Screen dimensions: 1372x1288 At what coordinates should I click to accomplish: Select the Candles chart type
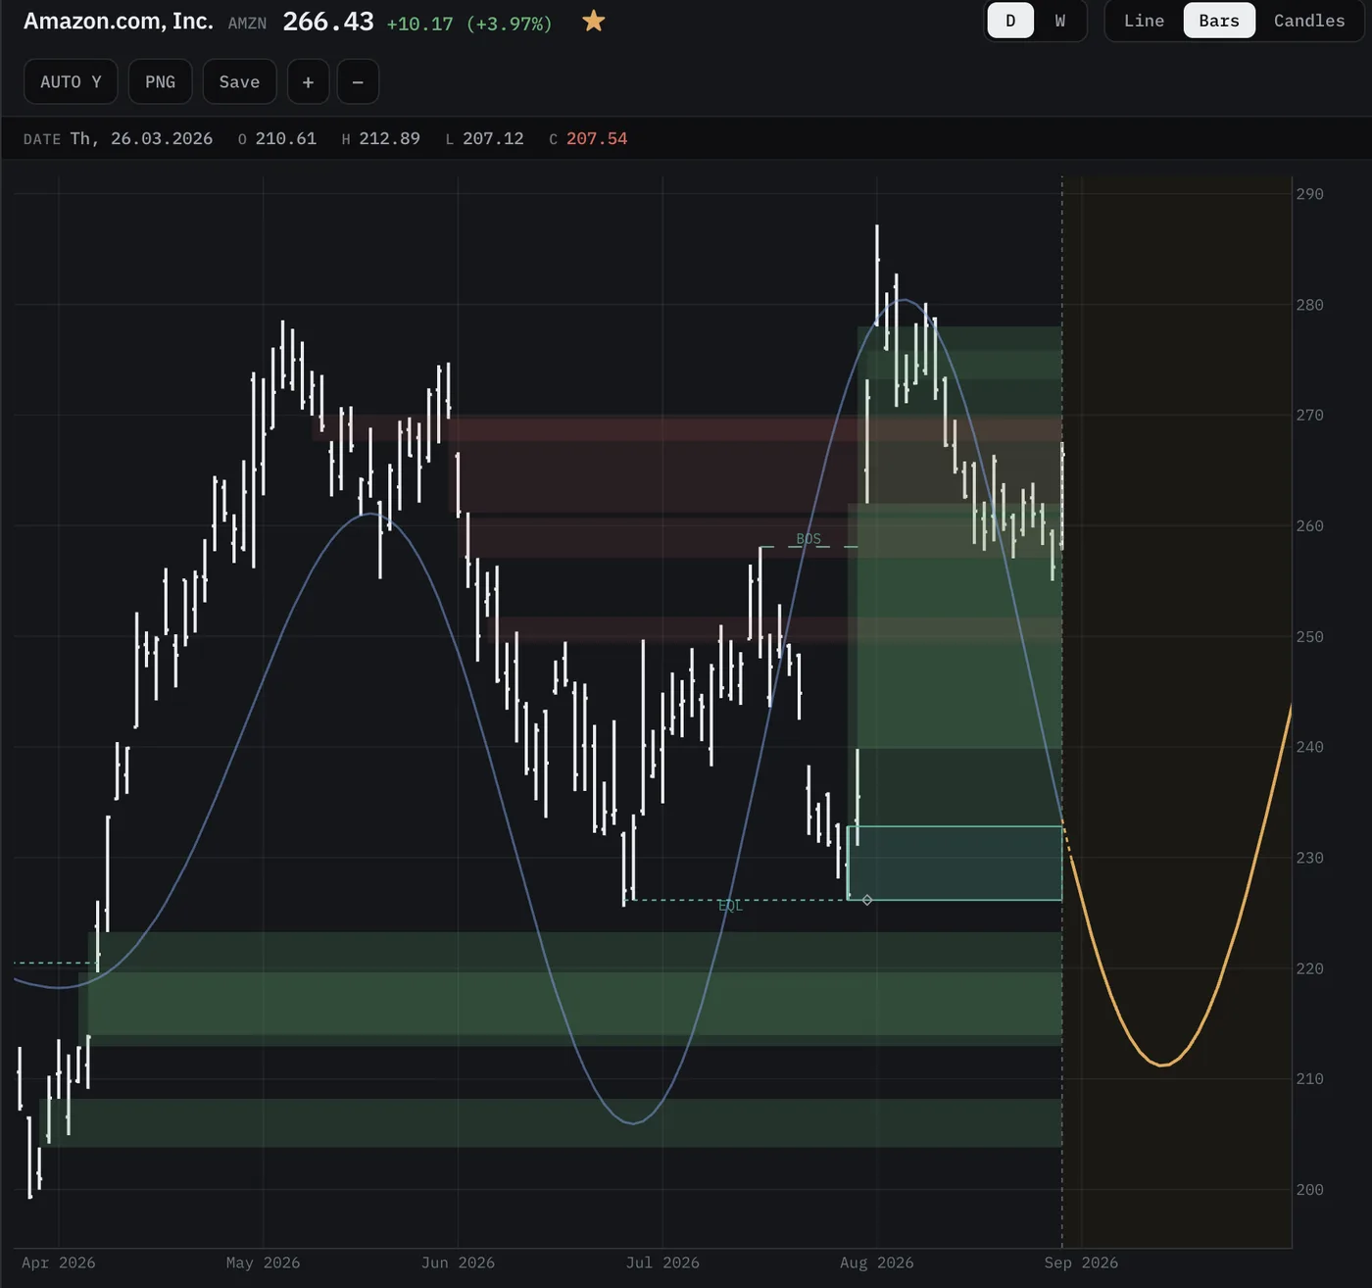(1309, 21)
